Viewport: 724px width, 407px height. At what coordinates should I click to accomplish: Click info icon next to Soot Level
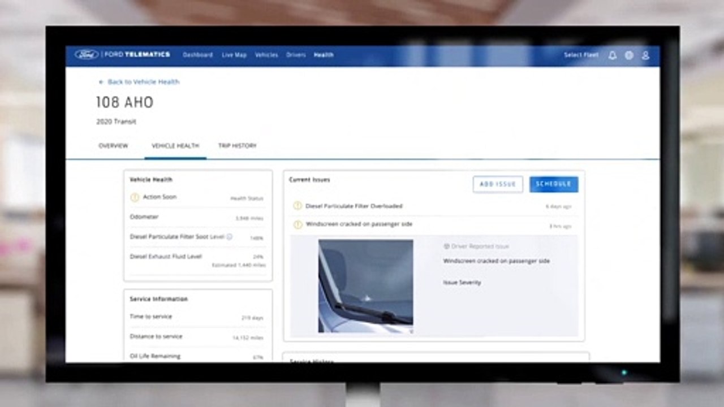pyautogui.click(x=230, y=237)
